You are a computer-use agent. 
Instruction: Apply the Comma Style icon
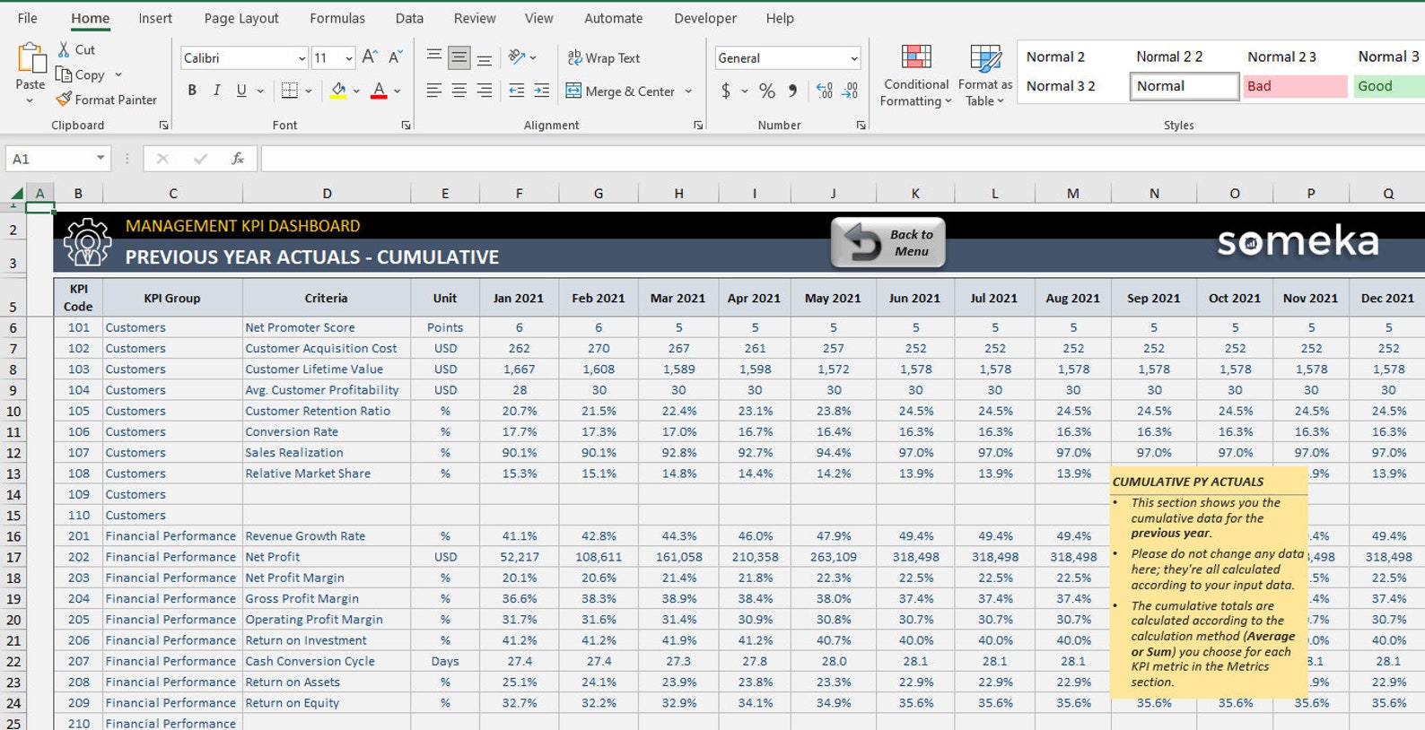click(792, 91)
